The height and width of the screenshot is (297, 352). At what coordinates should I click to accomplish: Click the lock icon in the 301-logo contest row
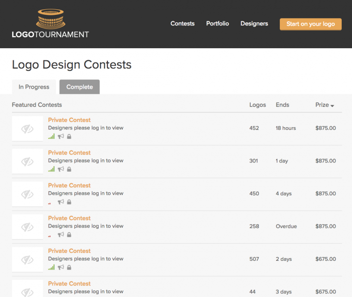69,169
